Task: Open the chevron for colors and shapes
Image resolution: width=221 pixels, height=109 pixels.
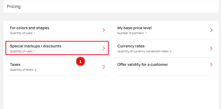Action: 104,30
